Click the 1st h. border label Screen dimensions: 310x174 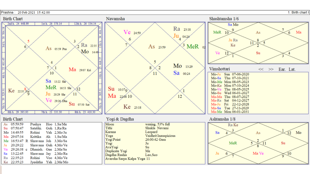point(51,24)
